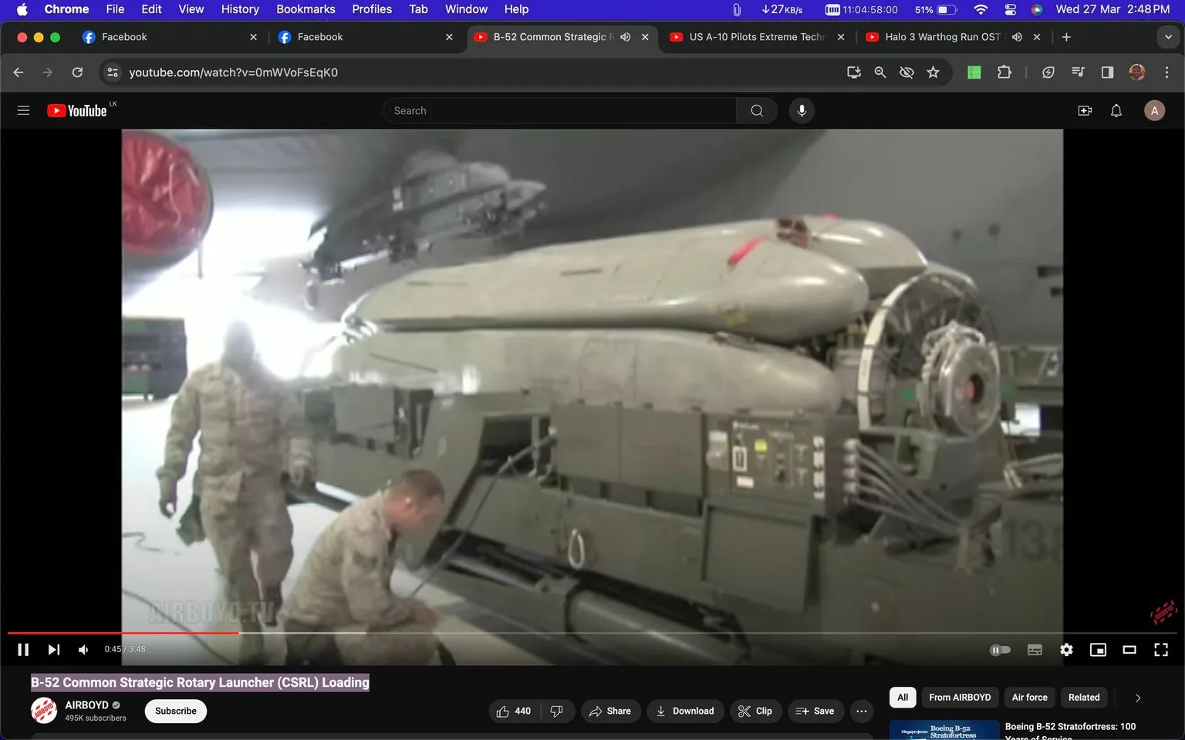Open macOS Control Center icon
1185x740 pixels.
tap(1010, 9)
